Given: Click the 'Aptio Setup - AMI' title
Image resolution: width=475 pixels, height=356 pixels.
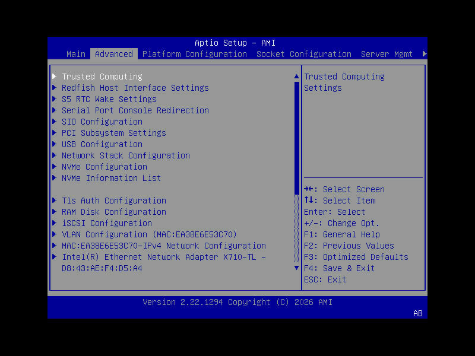Looking at the screenshot, I should (x=235, y=43).
